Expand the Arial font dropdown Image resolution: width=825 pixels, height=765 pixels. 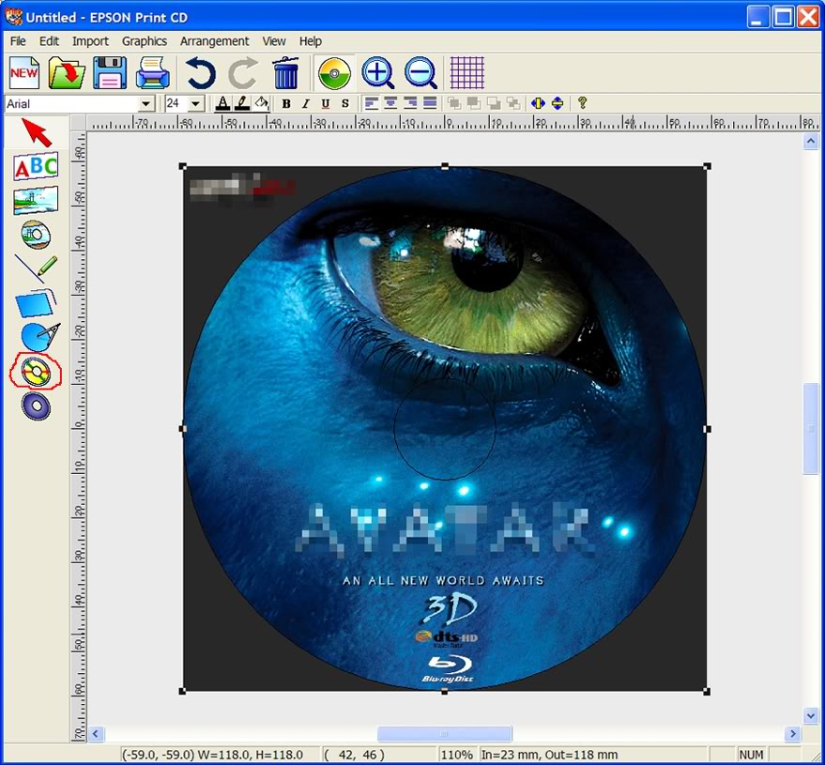146,103
